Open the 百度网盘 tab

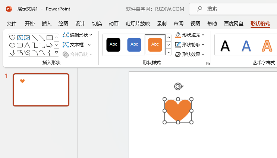click(234, 24)
